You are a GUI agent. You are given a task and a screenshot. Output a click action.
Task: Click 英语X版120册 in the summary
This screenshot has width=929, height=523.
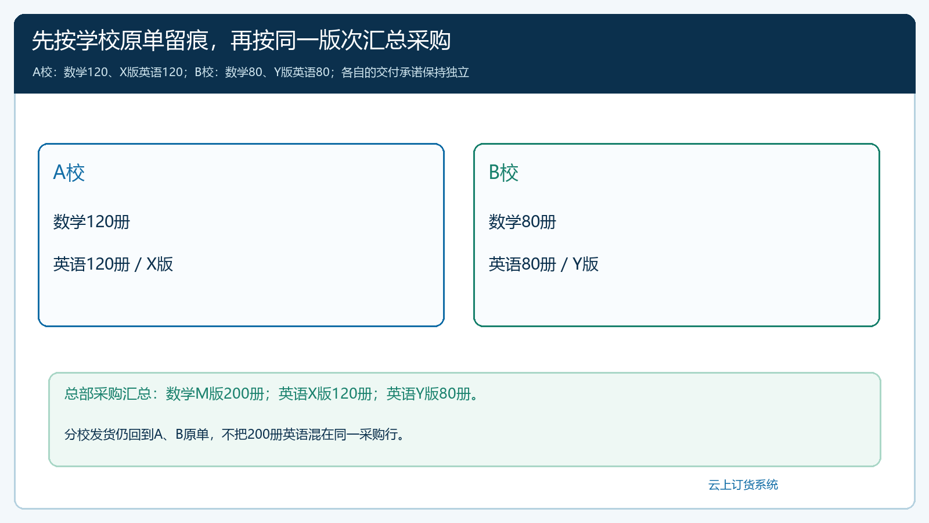pyautogui.click(x=325, y=394)
